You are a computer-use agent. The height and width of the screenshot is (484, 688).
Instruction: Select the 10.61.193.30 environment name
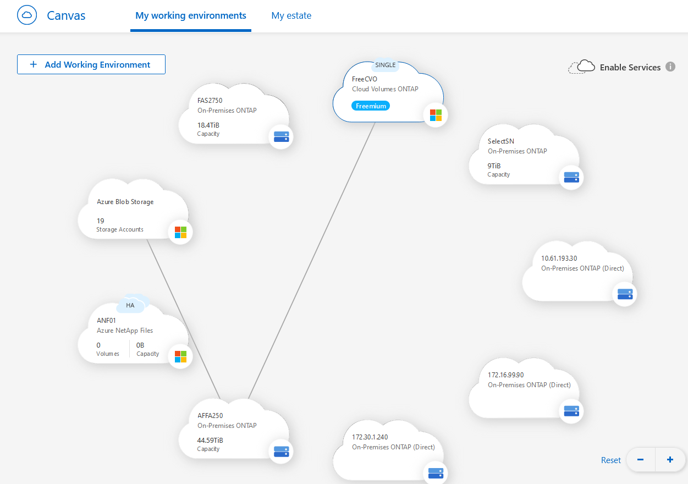[x=559, y=258]
